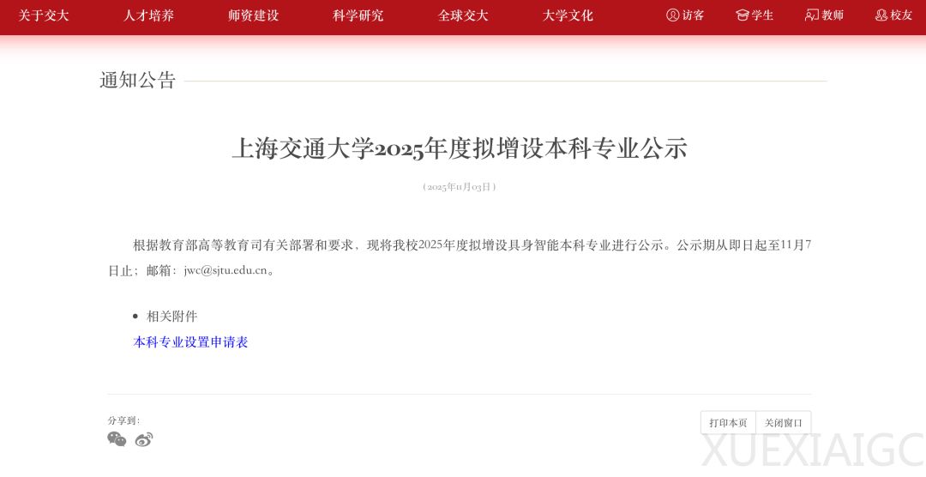Share article via Weibo icon
Image resolution: width=926 pixels, height=477 pixels.
143,439
